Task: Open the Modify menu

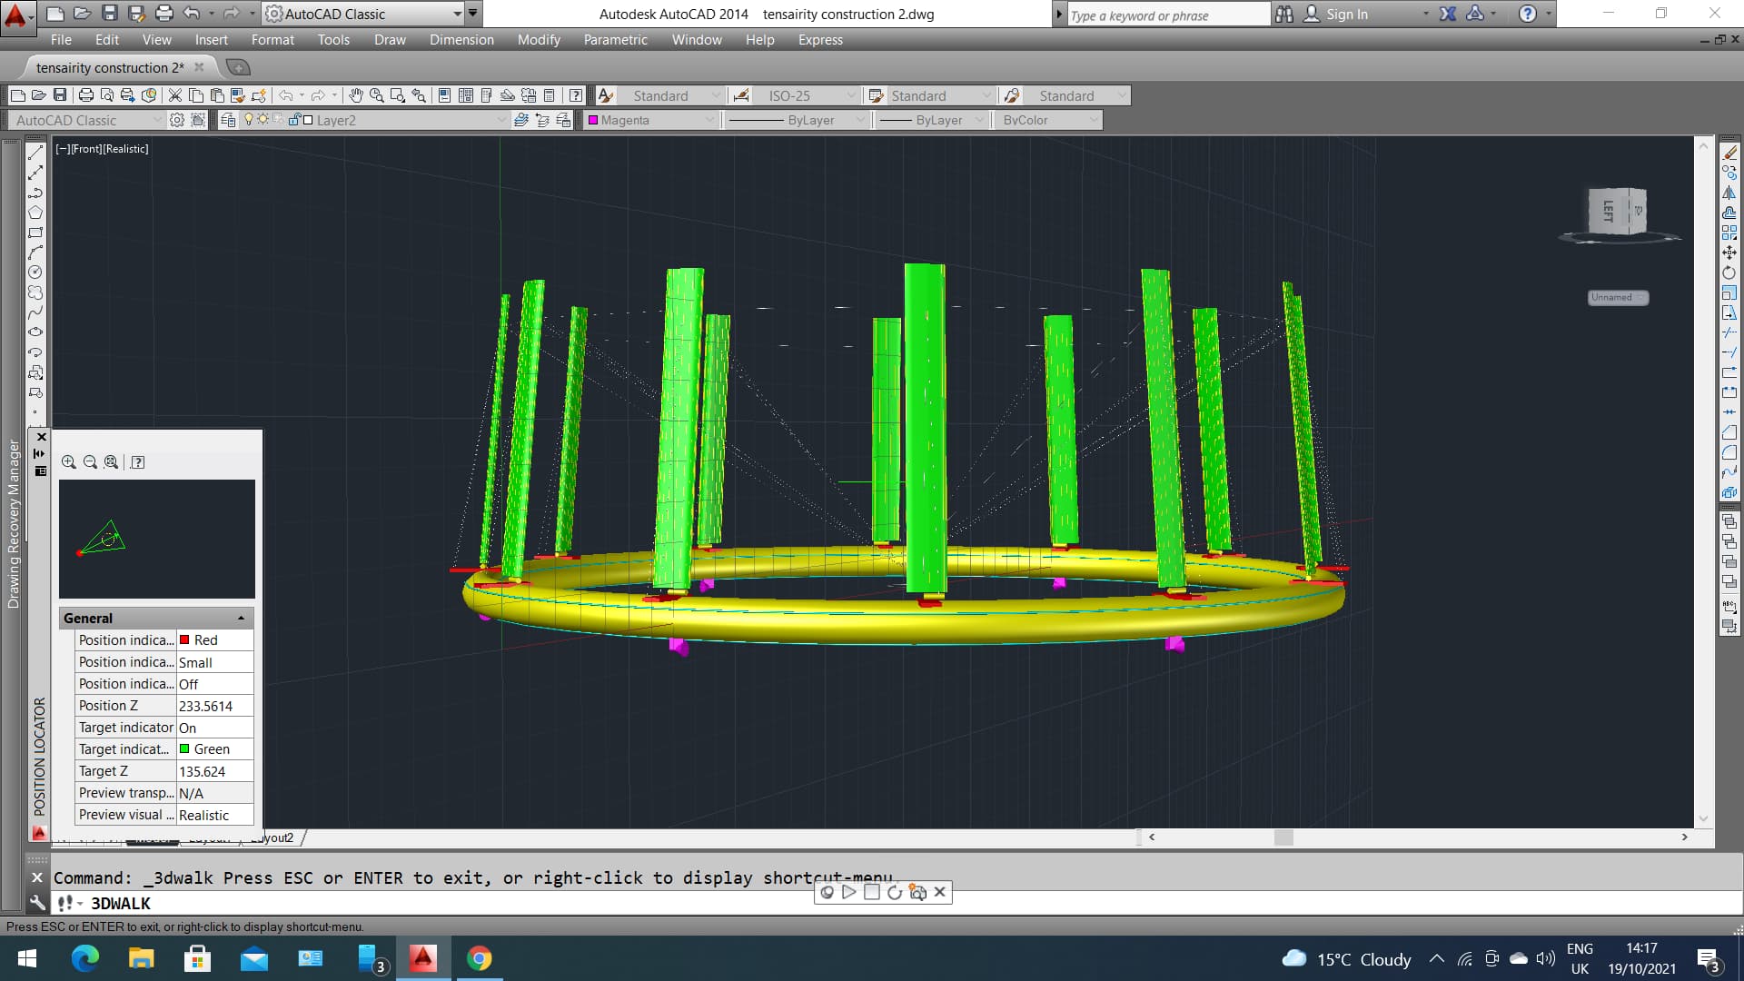Action: pyautogui.click(x=539, y=40)
